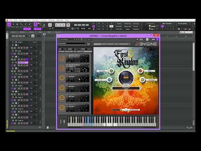Switch to the Browser tab in ENGINE
The width and height of the screenshot is (201, 151).
click(111, 44)
